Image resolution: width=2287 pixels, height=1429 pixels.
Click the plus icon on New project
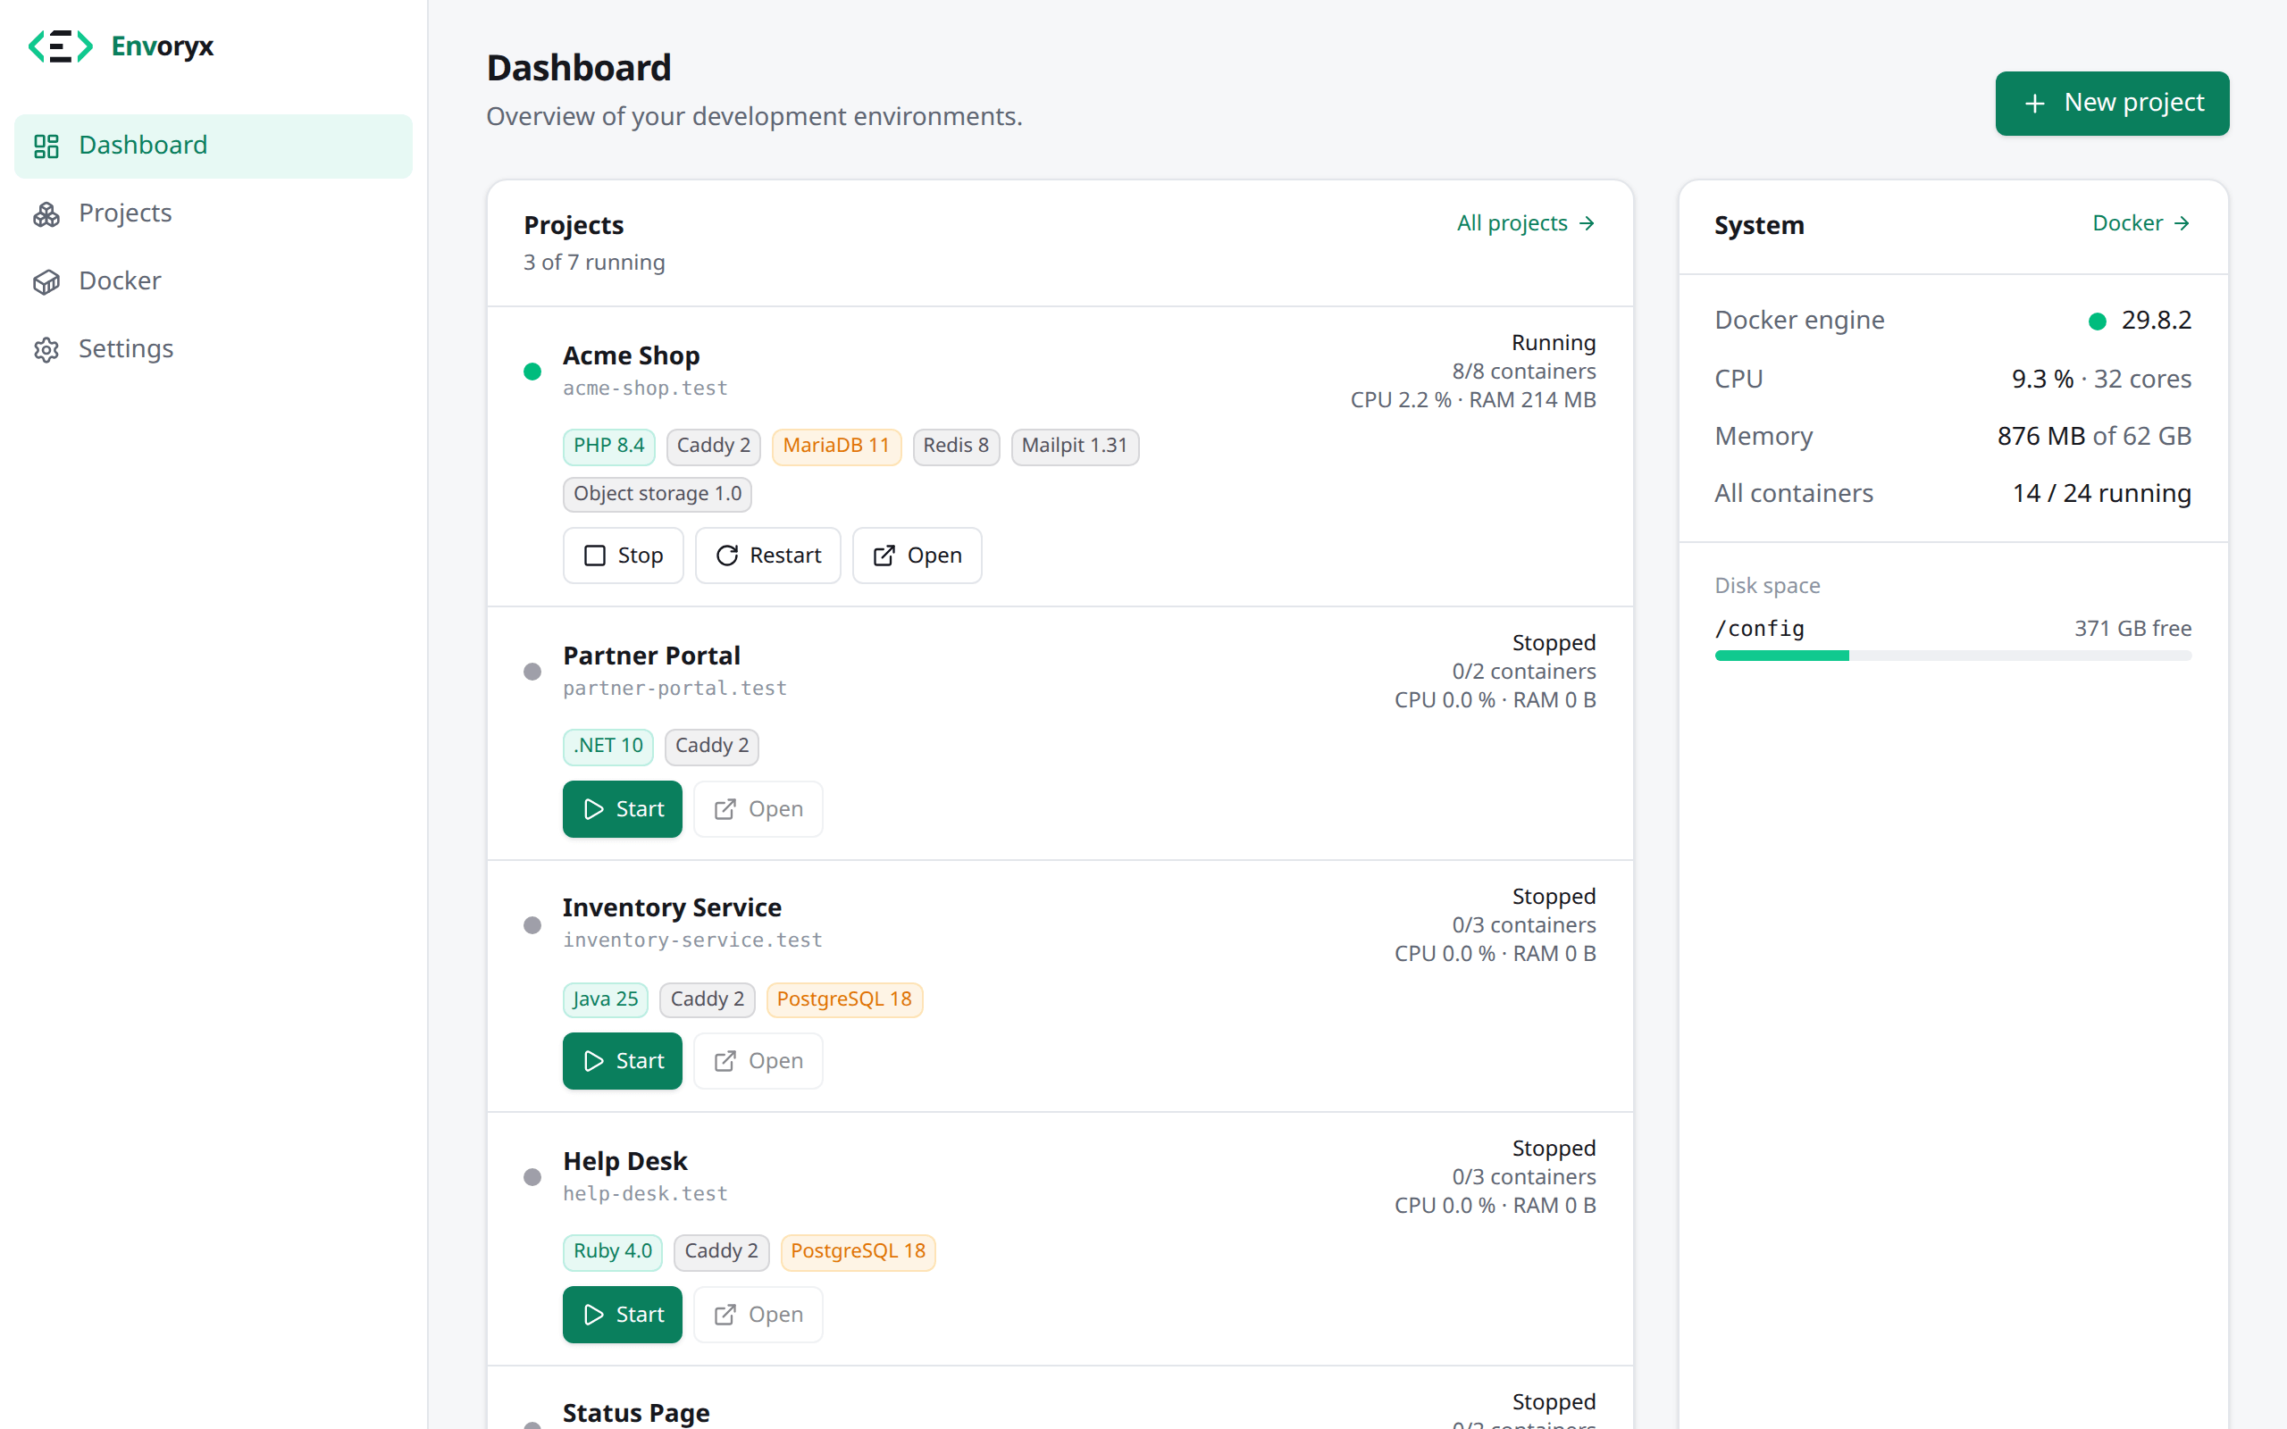coord(2035,103)
